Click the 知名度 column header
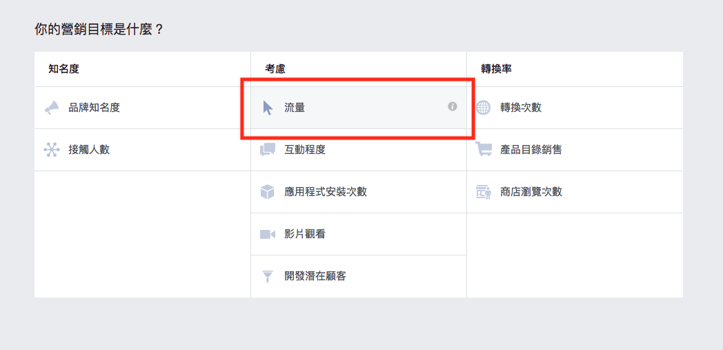 point(64,69)
